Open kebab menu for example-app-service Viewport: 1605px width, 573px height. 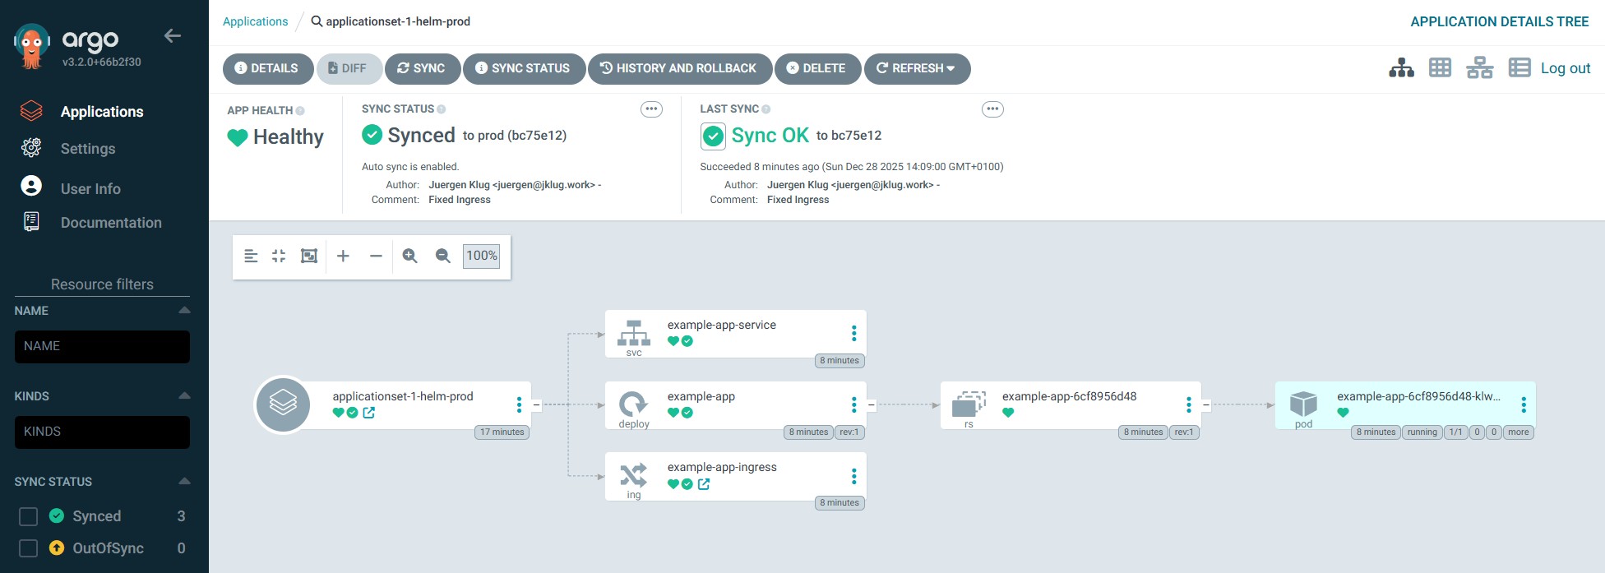click(853, 333)
